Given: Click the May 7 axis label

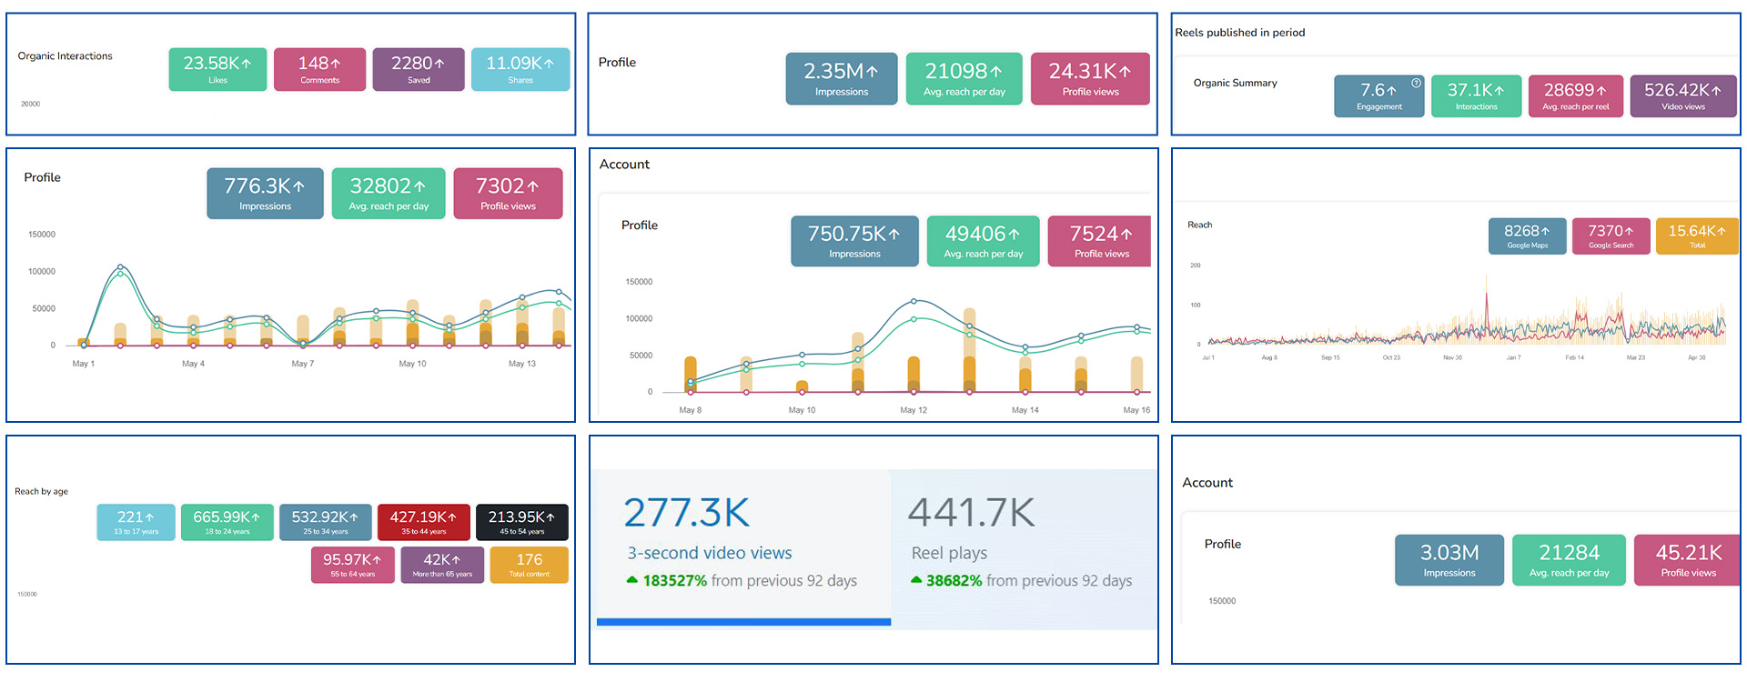Looking at the screenshot, I should point(302,364).
